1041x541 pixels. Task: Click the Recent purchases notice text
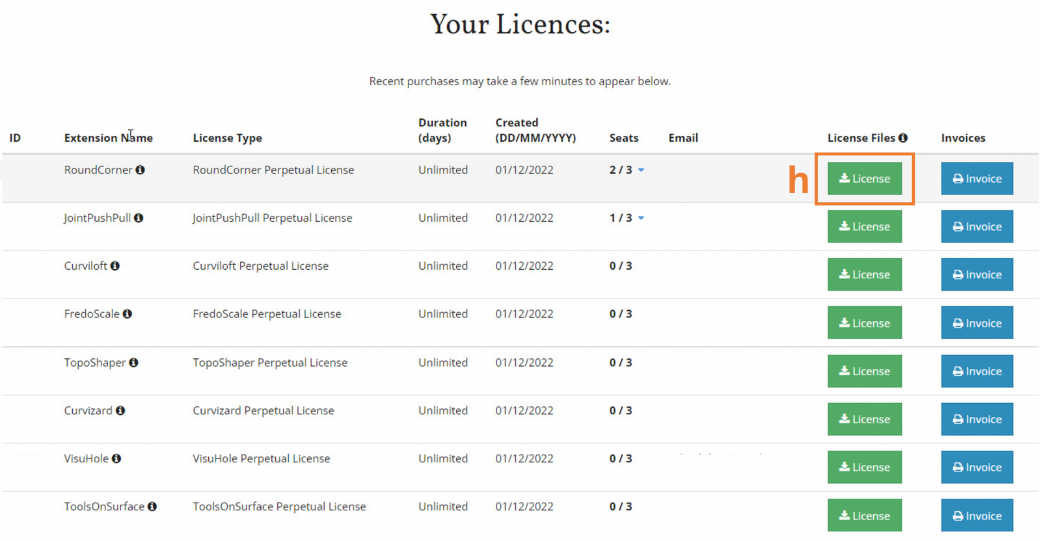click(520, 81)
